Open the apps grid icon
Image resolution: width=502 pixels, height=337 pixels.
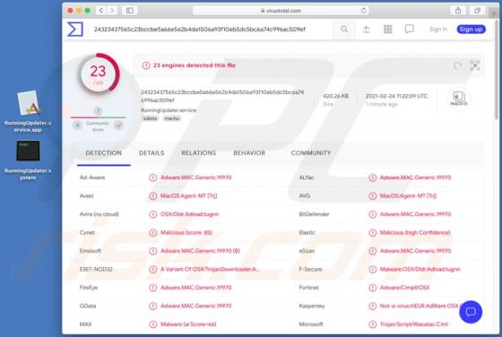click(x=387, y=29)
